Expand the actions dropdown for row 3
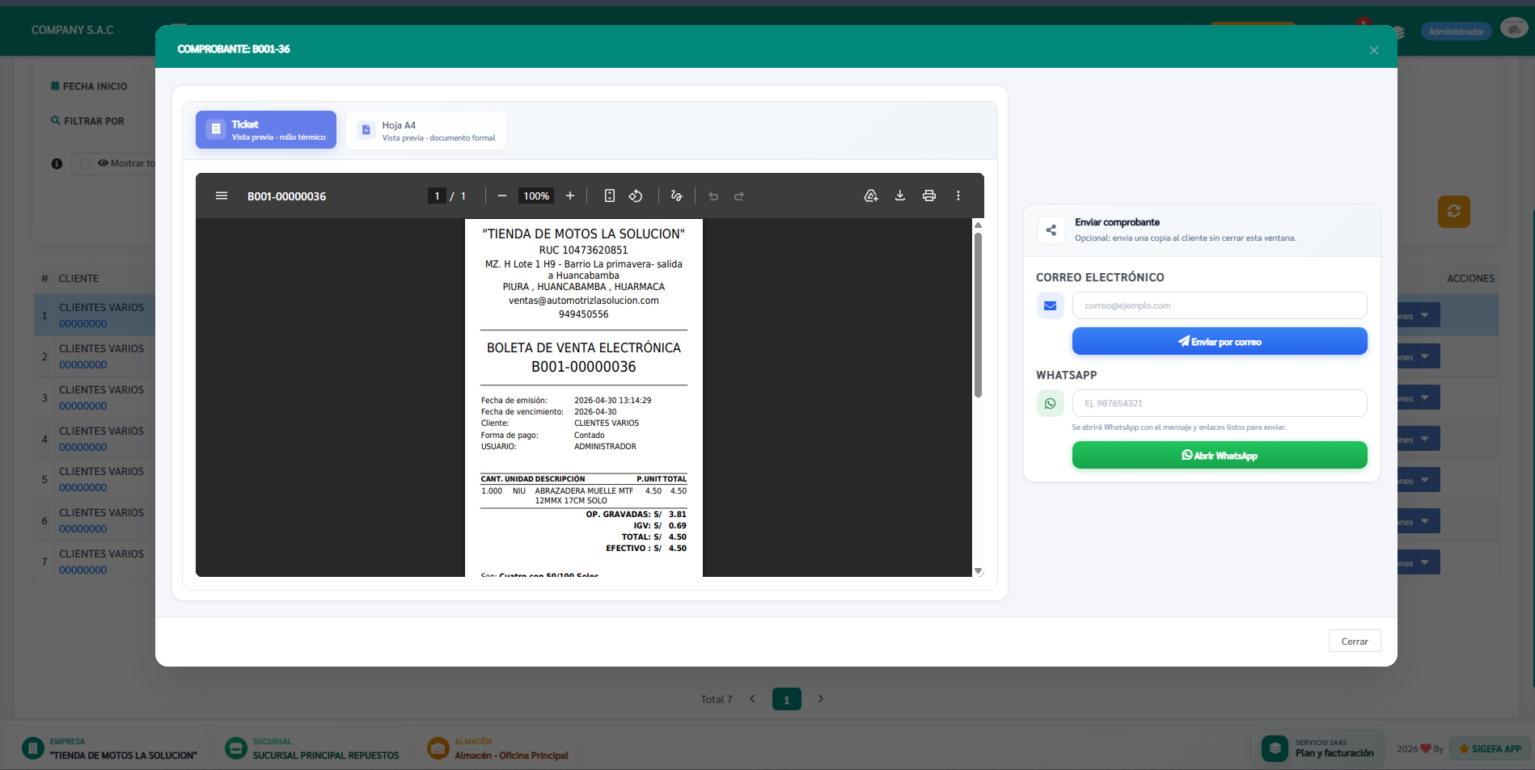 [1424, 398]
